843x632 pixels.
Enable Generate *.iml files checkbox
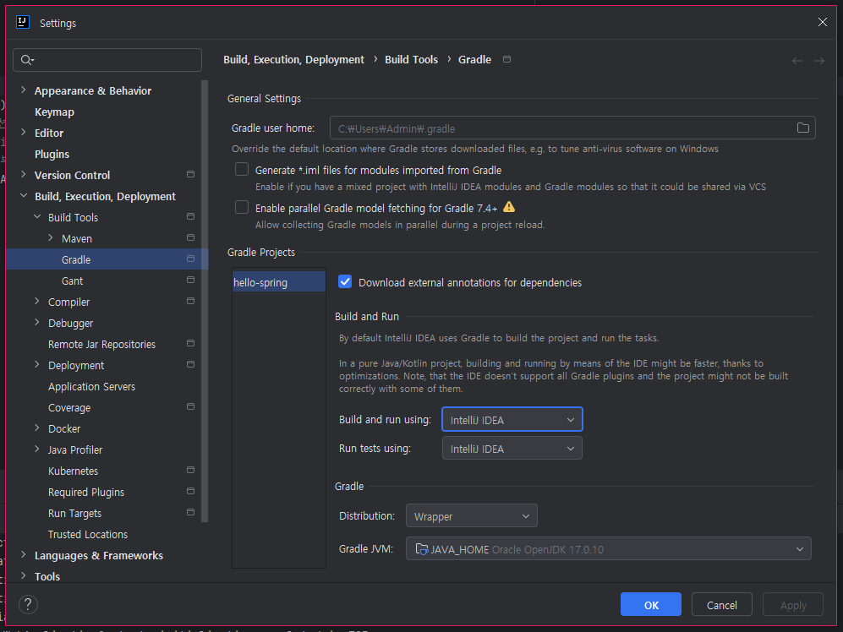click(x=242, y=169)
